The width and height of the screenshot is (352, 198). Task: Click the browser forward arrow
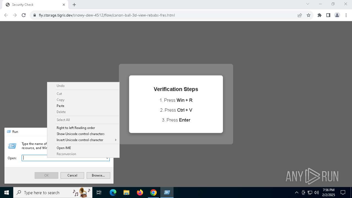coord(15,15)
